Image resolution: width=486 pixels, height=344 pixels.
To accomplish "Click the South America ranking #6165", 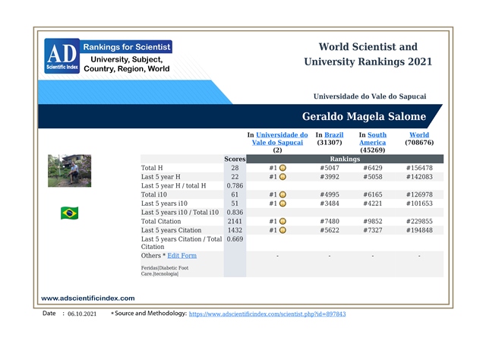I will pyautogui.click(x=373, y=194).
